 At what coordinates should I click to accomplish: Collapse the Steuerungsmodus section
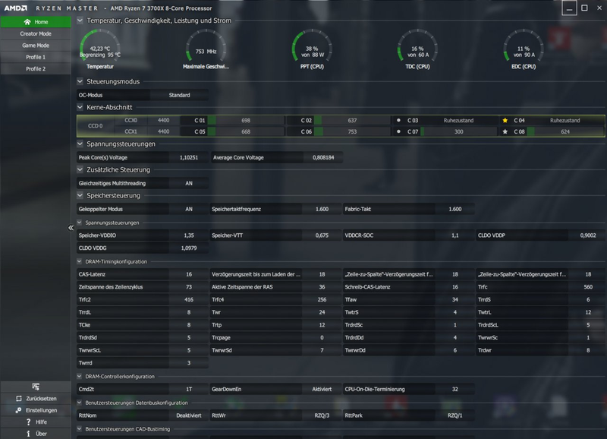point(80,82)
